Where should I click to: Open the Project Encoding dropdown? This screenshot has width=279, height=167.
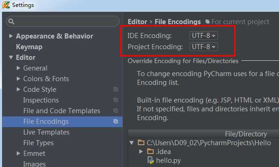pyautogui.click(x=204, y=47)
